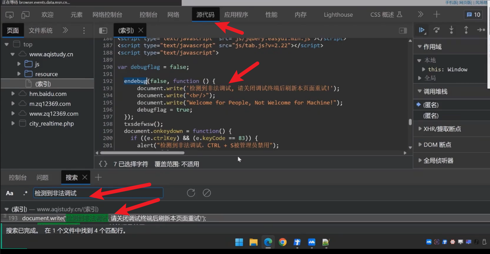Close the (索引) file tab
The width and height of the screenshot is (490, 254).
pos(141,30)
